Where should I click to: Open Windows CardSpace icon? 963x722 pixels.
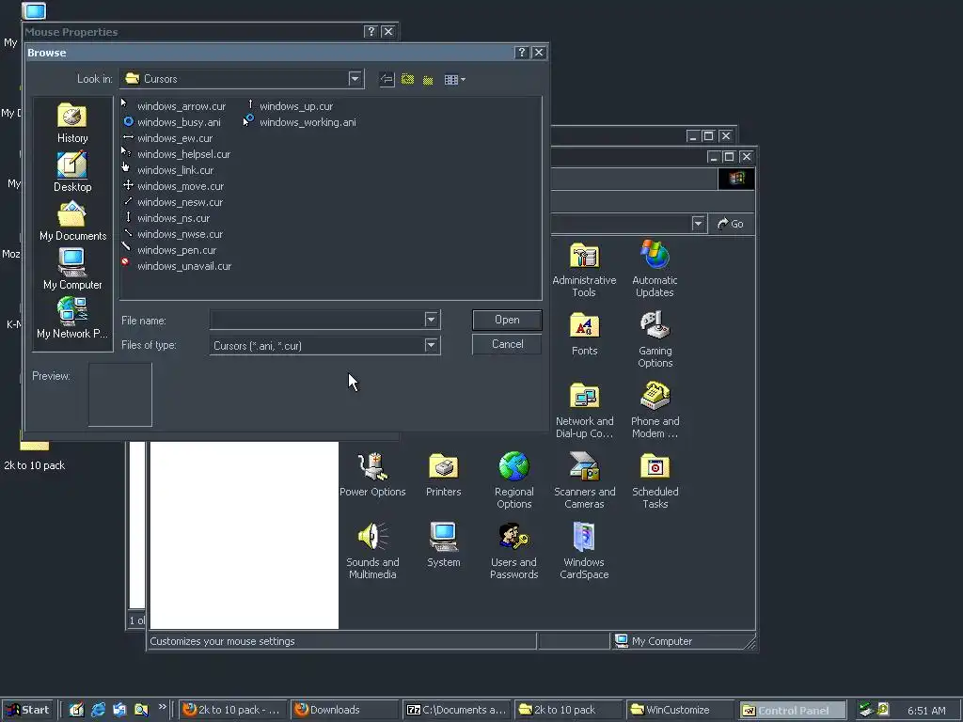(x=584, y=551)
